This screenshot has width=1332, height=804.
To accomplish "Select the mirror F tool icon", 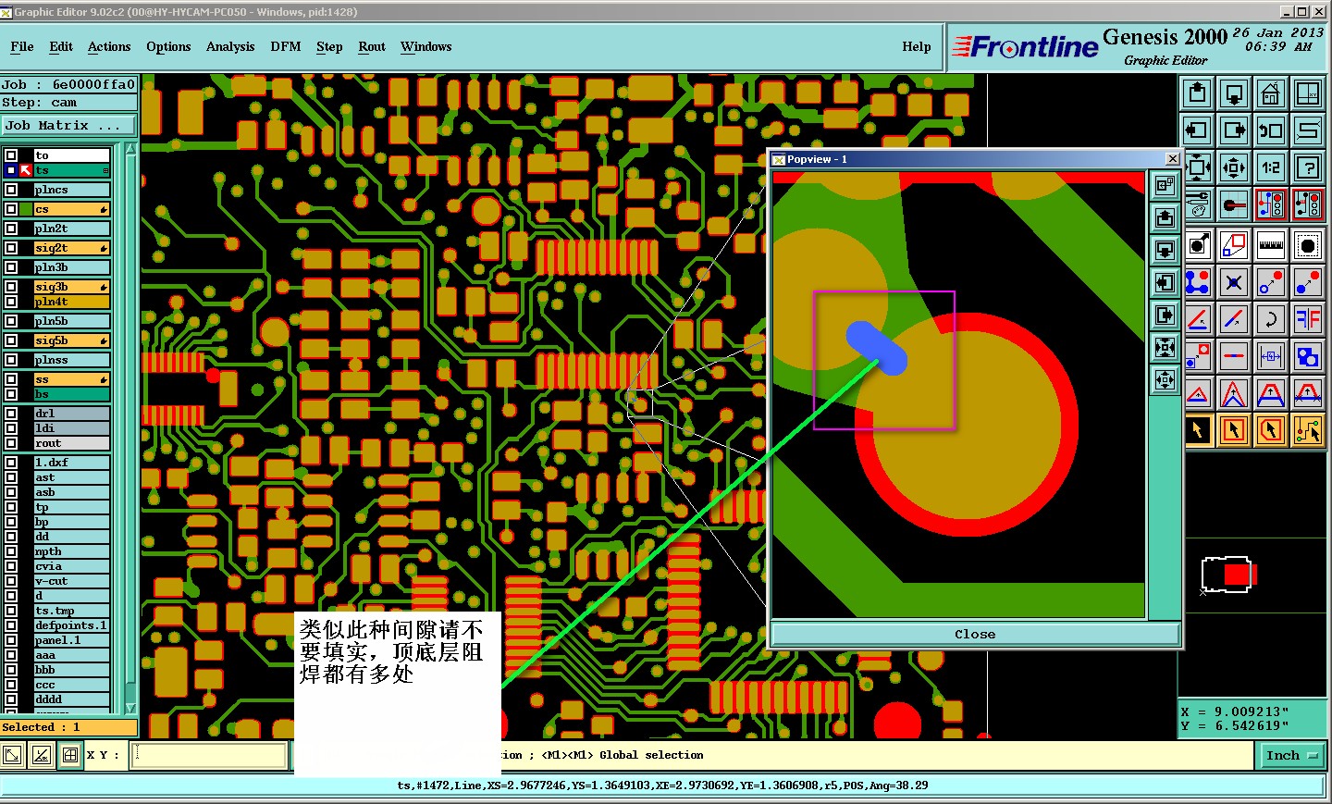I will click(1308, 319).
